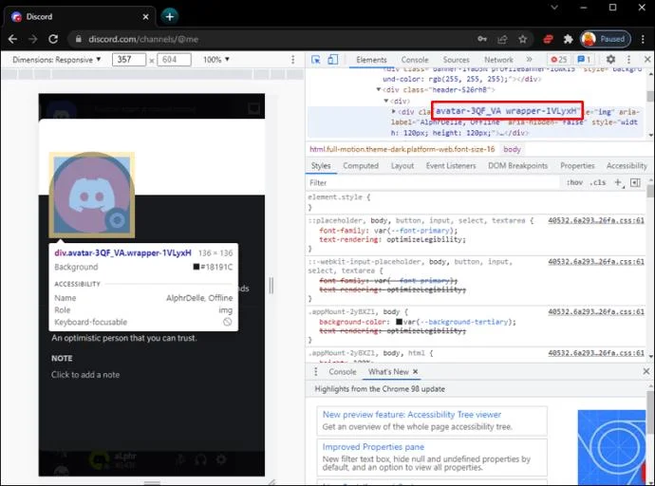Screen dimensions: 655x486
Task: Click the avatar status badge
Action: (117, 220)
